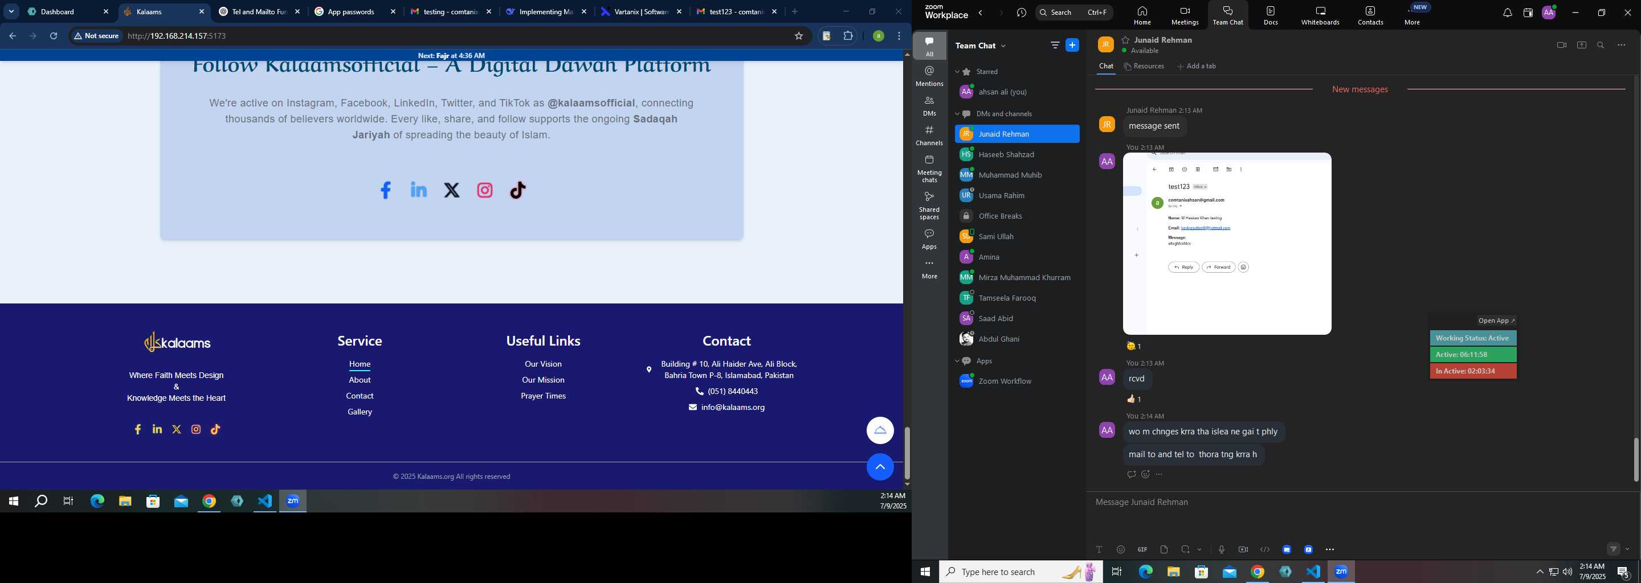
Task: Open chat with Usama Rahim
Action: click(x=1017, y=195)
